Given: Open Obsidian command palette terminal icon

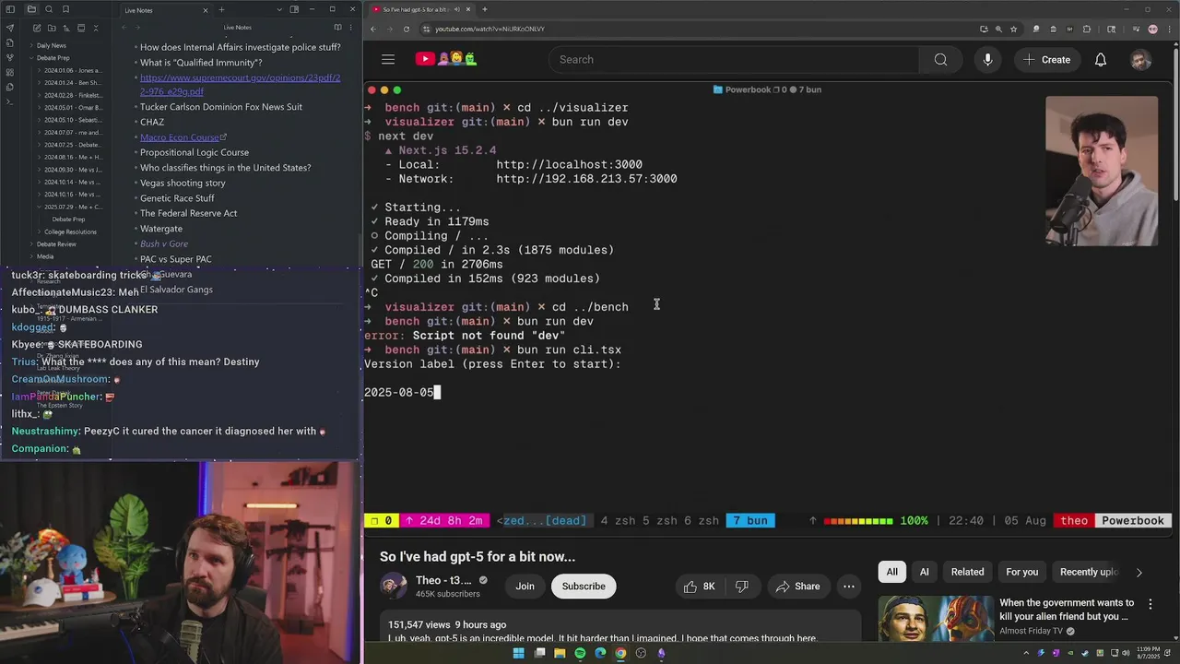Looking at the screenshot, I should click(9, 101).
